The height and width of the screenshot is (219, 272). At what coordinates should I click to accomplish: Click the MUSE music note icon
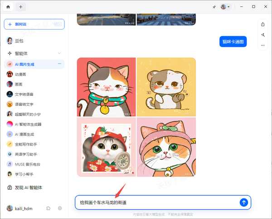click(x=10, y=164)
